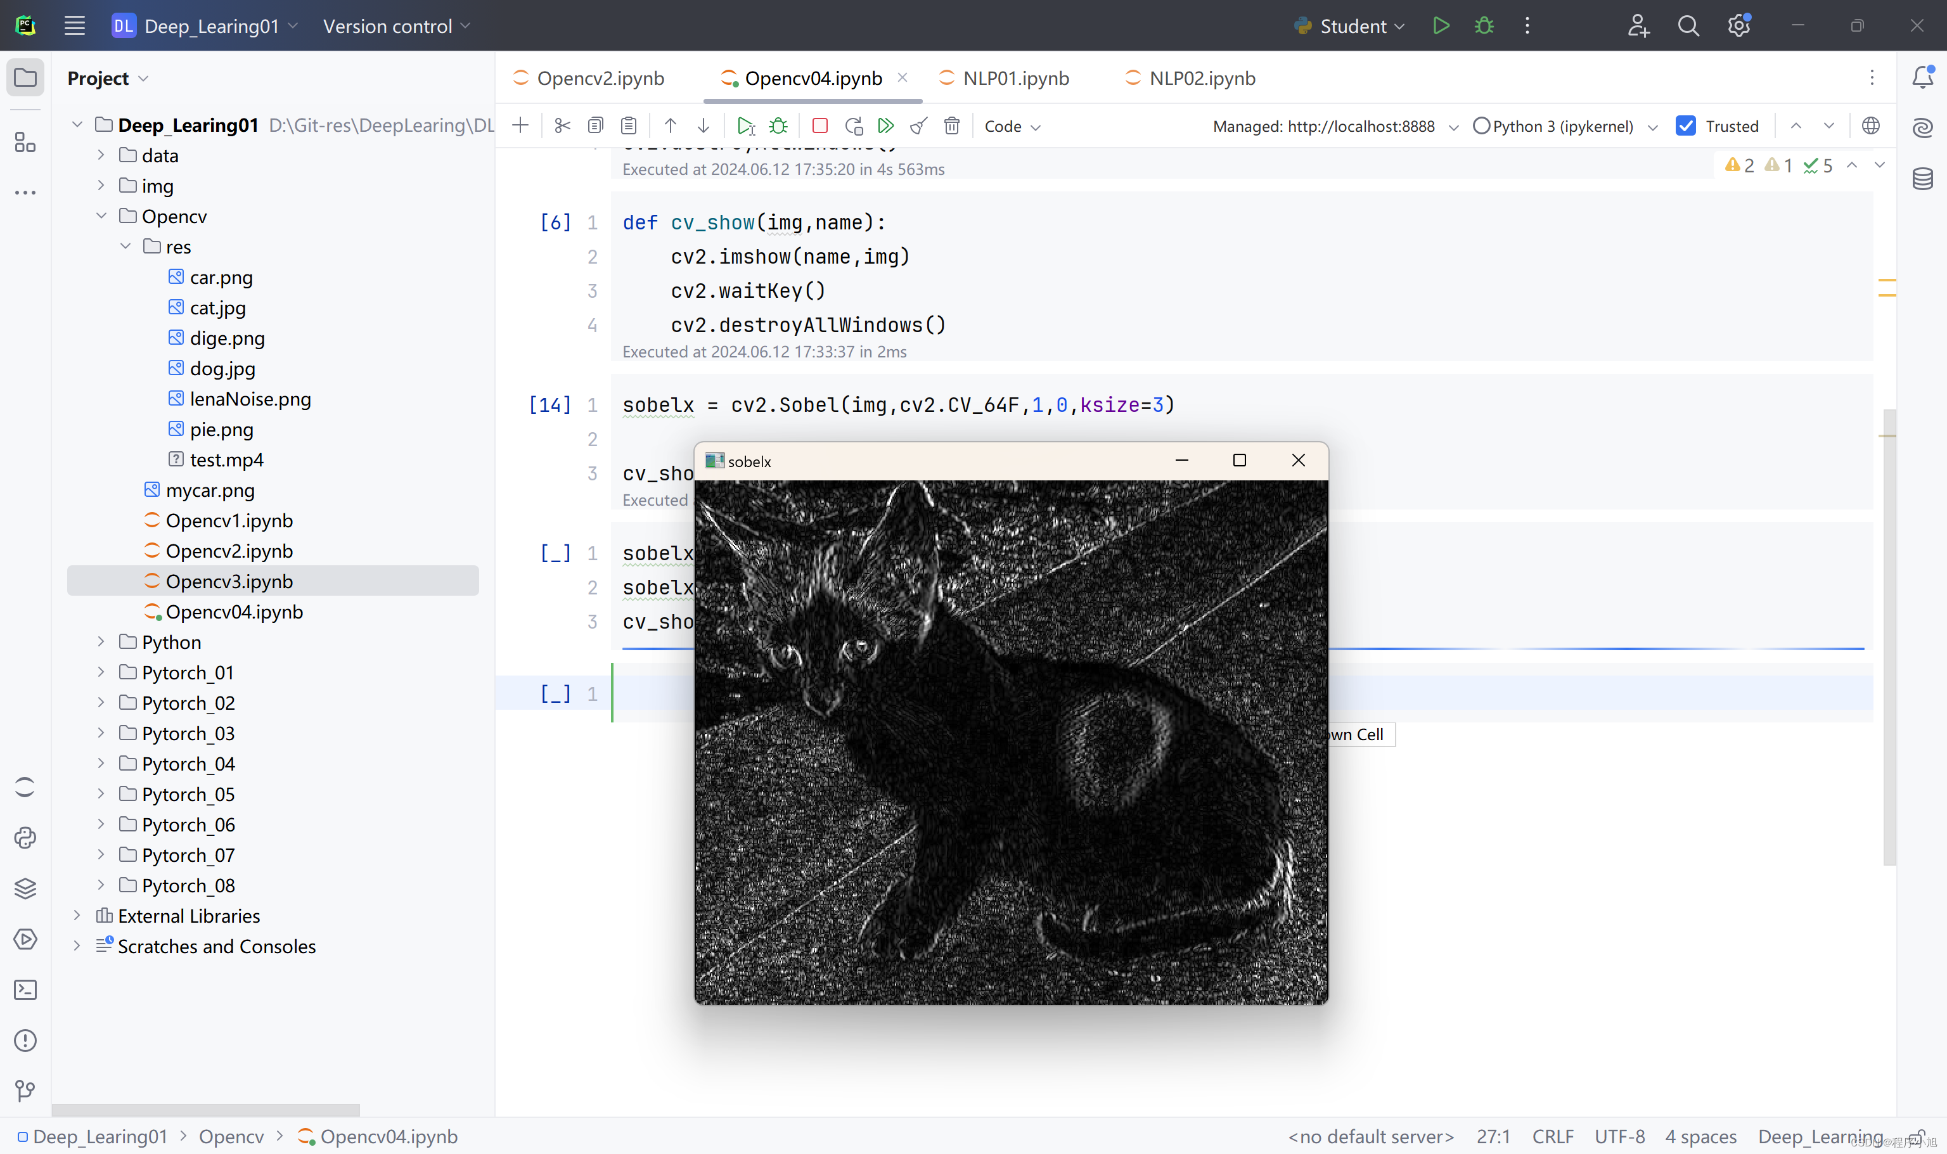Open the Managed localhost:8888 server dropdown
The image size is (1947, 1154).
[1335, 126]
